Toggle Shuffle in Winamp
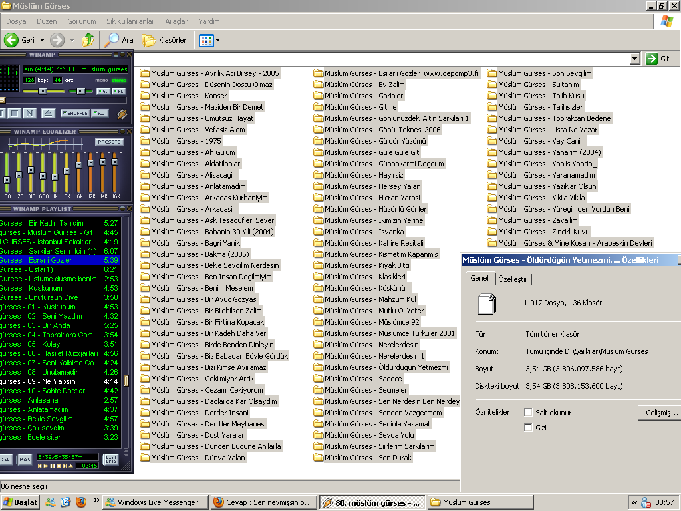This screenshot has width=681, height=511. click(74, 113)
